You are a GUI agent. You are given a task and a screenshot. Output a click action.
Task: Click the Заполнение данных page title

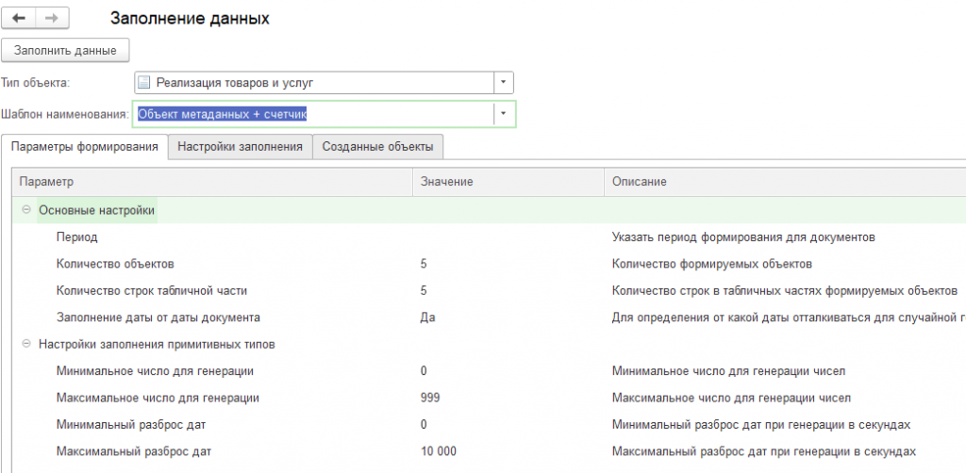[190, 19]
